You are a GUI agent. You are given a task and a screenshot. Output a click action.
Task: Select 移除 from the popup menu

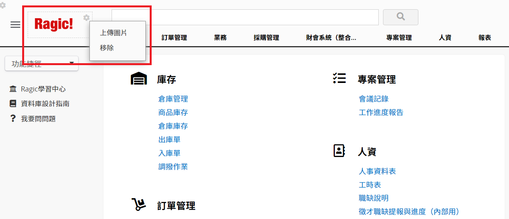pyautogui.click(x=107, y=48)
